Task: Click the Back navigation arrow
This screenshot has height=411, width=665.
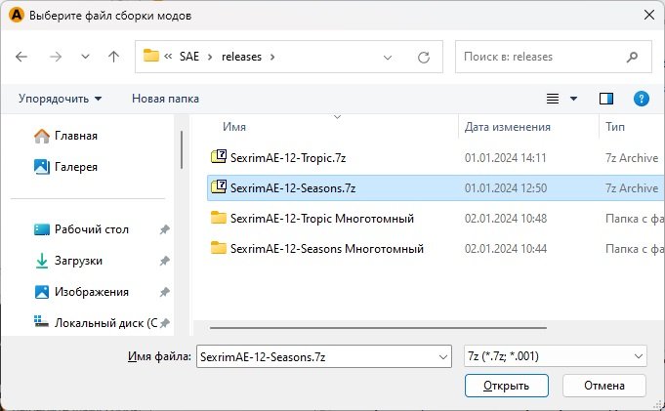Action: pos(22,57)
